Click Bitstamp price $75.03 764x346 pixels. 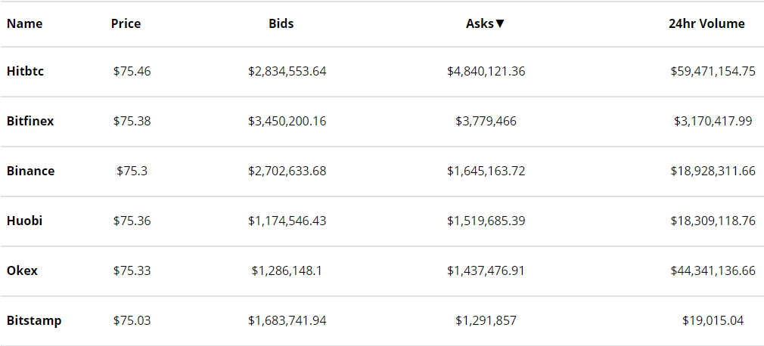click(x=132, y=320)
